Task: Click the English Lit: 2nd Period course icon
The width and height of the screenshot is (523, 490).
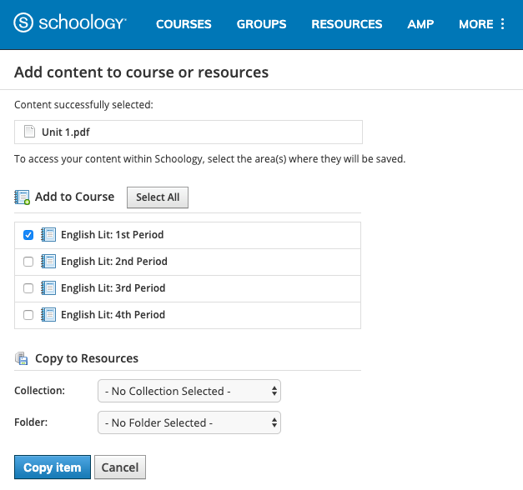Action: coord(48,262)
